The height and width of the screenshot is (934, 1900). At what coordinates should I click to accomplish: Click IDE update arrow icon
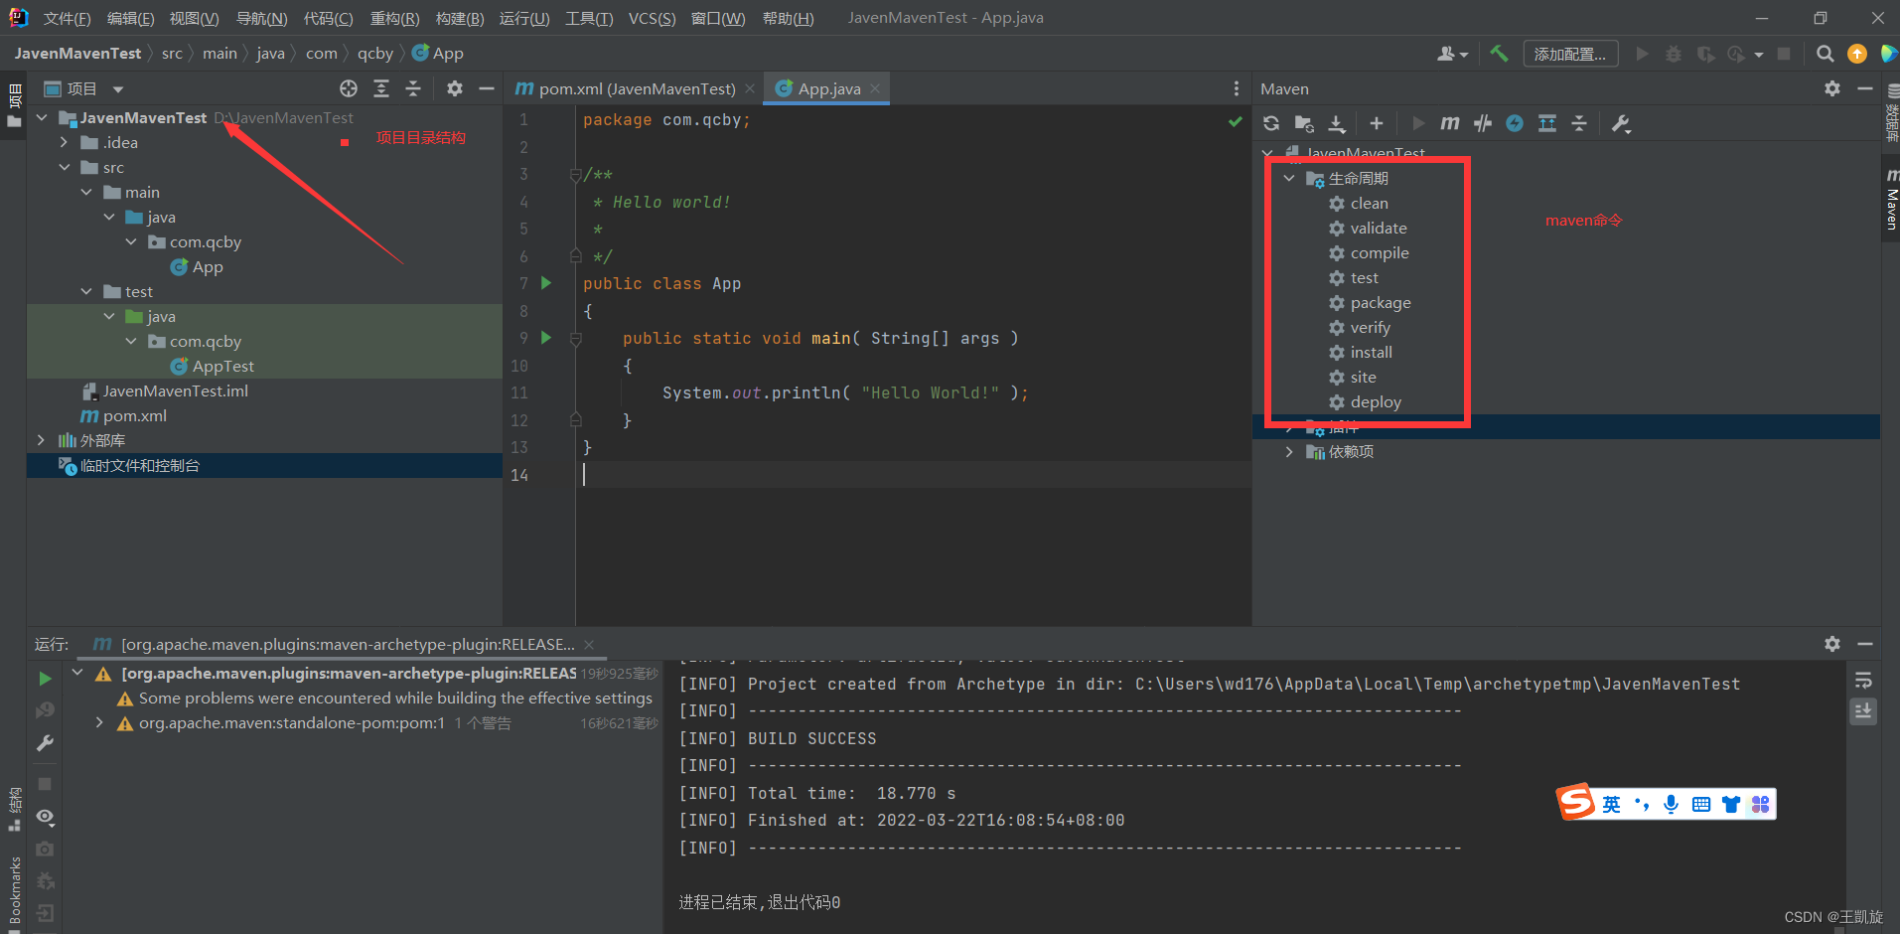pos(1857,54)
